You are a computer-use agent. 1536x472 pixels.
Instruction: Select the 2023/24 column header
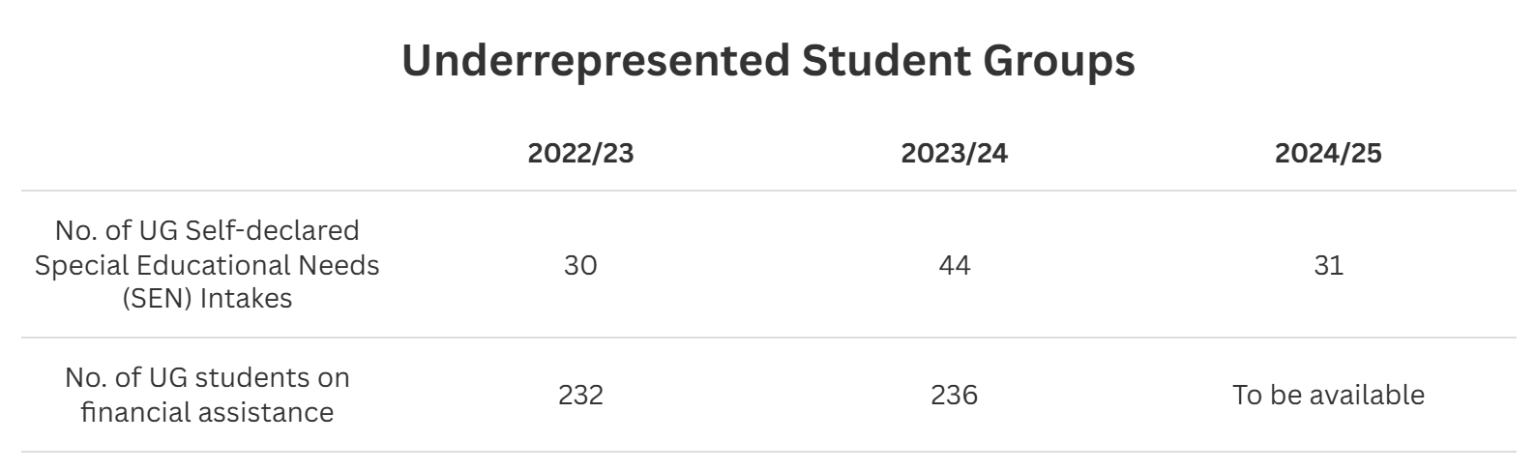(x=954, y=154)
